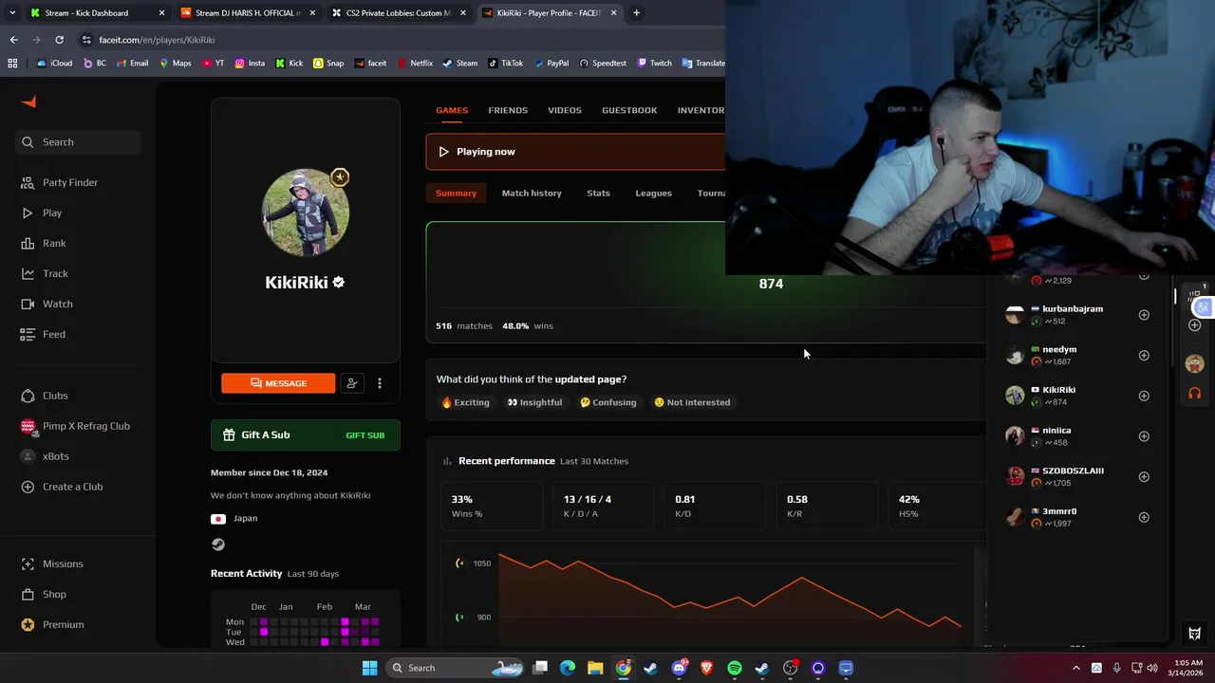
Task: Open a new browser tab
Action: (636, 13)
